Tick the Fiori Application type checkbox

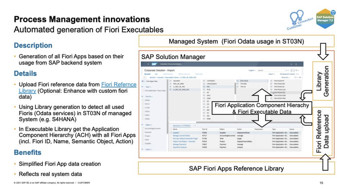click(143, 91)
